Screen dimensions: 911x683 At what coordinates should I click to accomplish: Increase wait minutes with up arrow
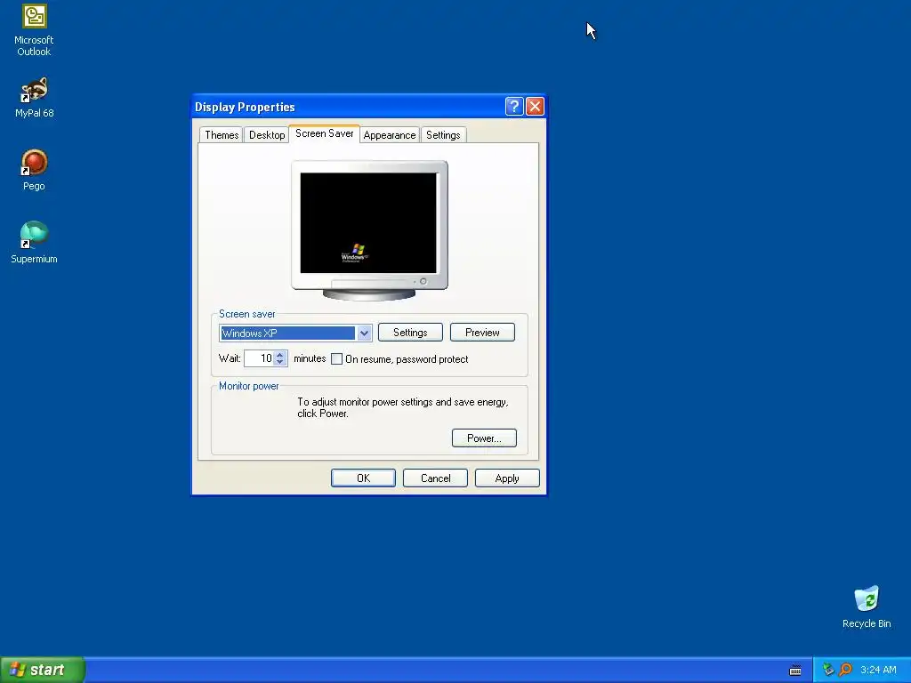[x=280, y=354]
